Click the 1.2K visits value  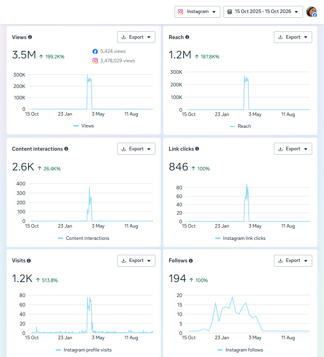coord(22,278)
